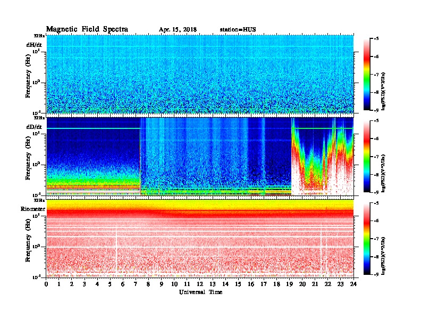421x326 pixels.
Task: Click the "-7" value on the dD/dt color bar
Action: tap(376, 157)
